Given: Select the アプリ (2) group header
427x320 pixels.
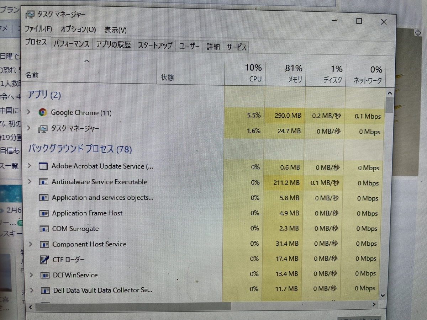Looking at the screenshot, I should pyautogui.click(x=44, y=95).
